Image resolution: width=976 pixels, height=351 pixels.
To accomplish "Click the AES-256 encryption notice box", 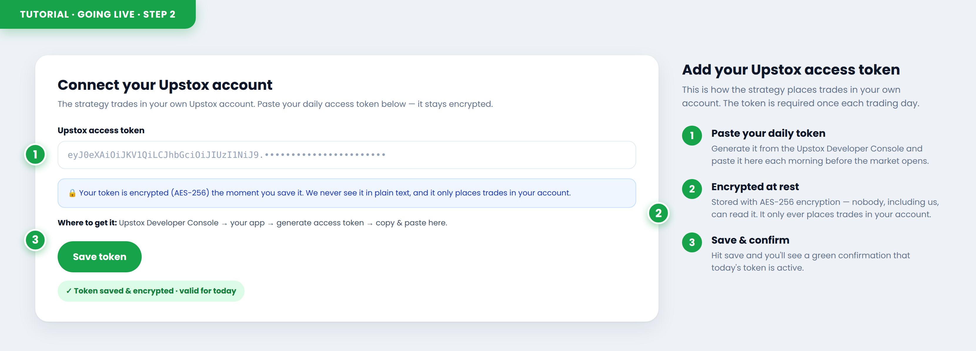I will (x=346, y=193).
